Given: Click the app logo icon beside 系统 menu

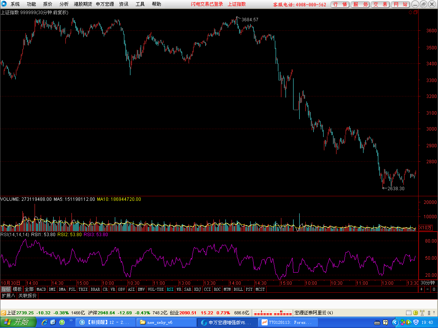Looking at the screenshot, I should pyautogui.click(x=4, y=4).
